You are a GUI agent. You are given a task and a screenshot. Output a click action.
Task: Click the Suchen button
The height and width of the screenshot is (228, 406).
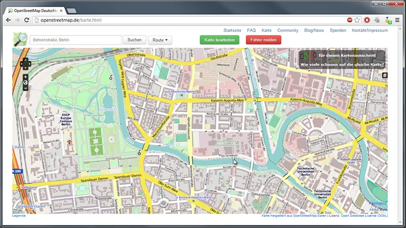[134, 40]
